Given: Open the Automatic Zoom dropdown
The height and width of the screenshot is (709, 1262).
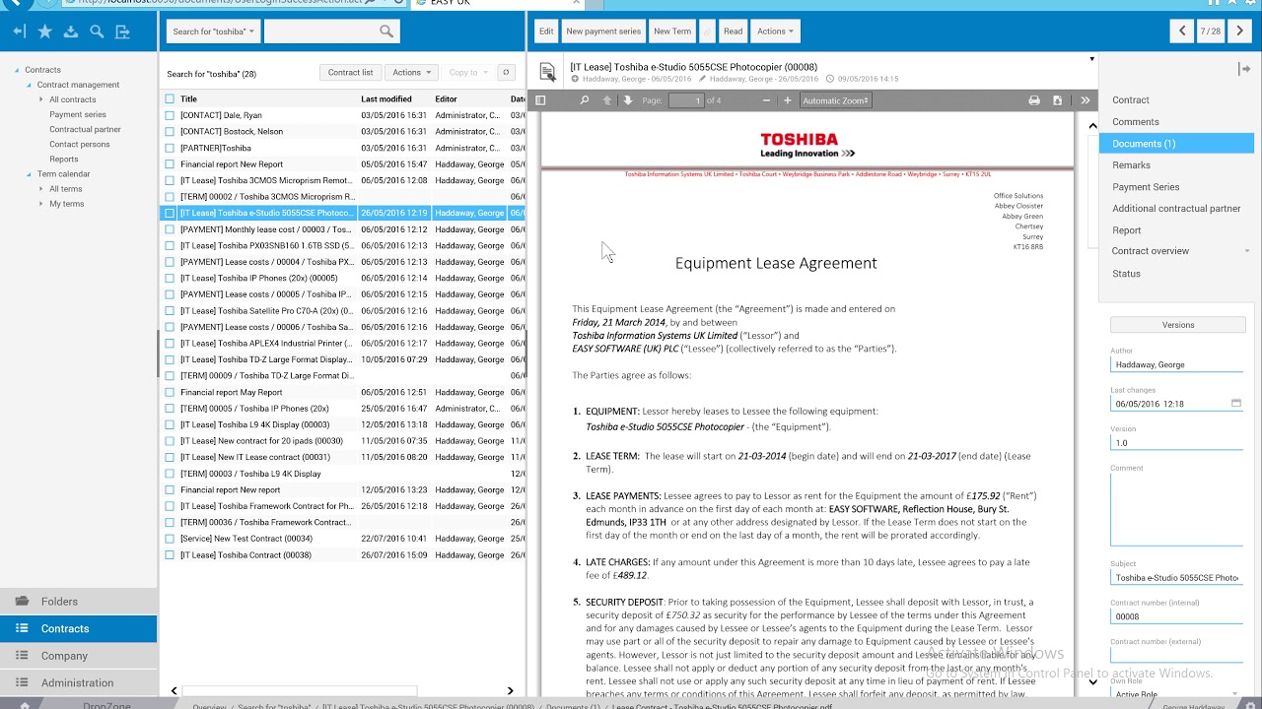Looking at the screenshot, I should (836, 100).
